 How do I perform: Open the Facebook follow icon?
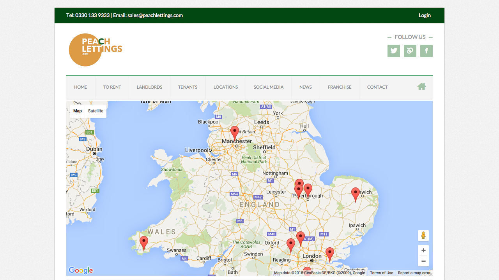[x=426, y=51]
